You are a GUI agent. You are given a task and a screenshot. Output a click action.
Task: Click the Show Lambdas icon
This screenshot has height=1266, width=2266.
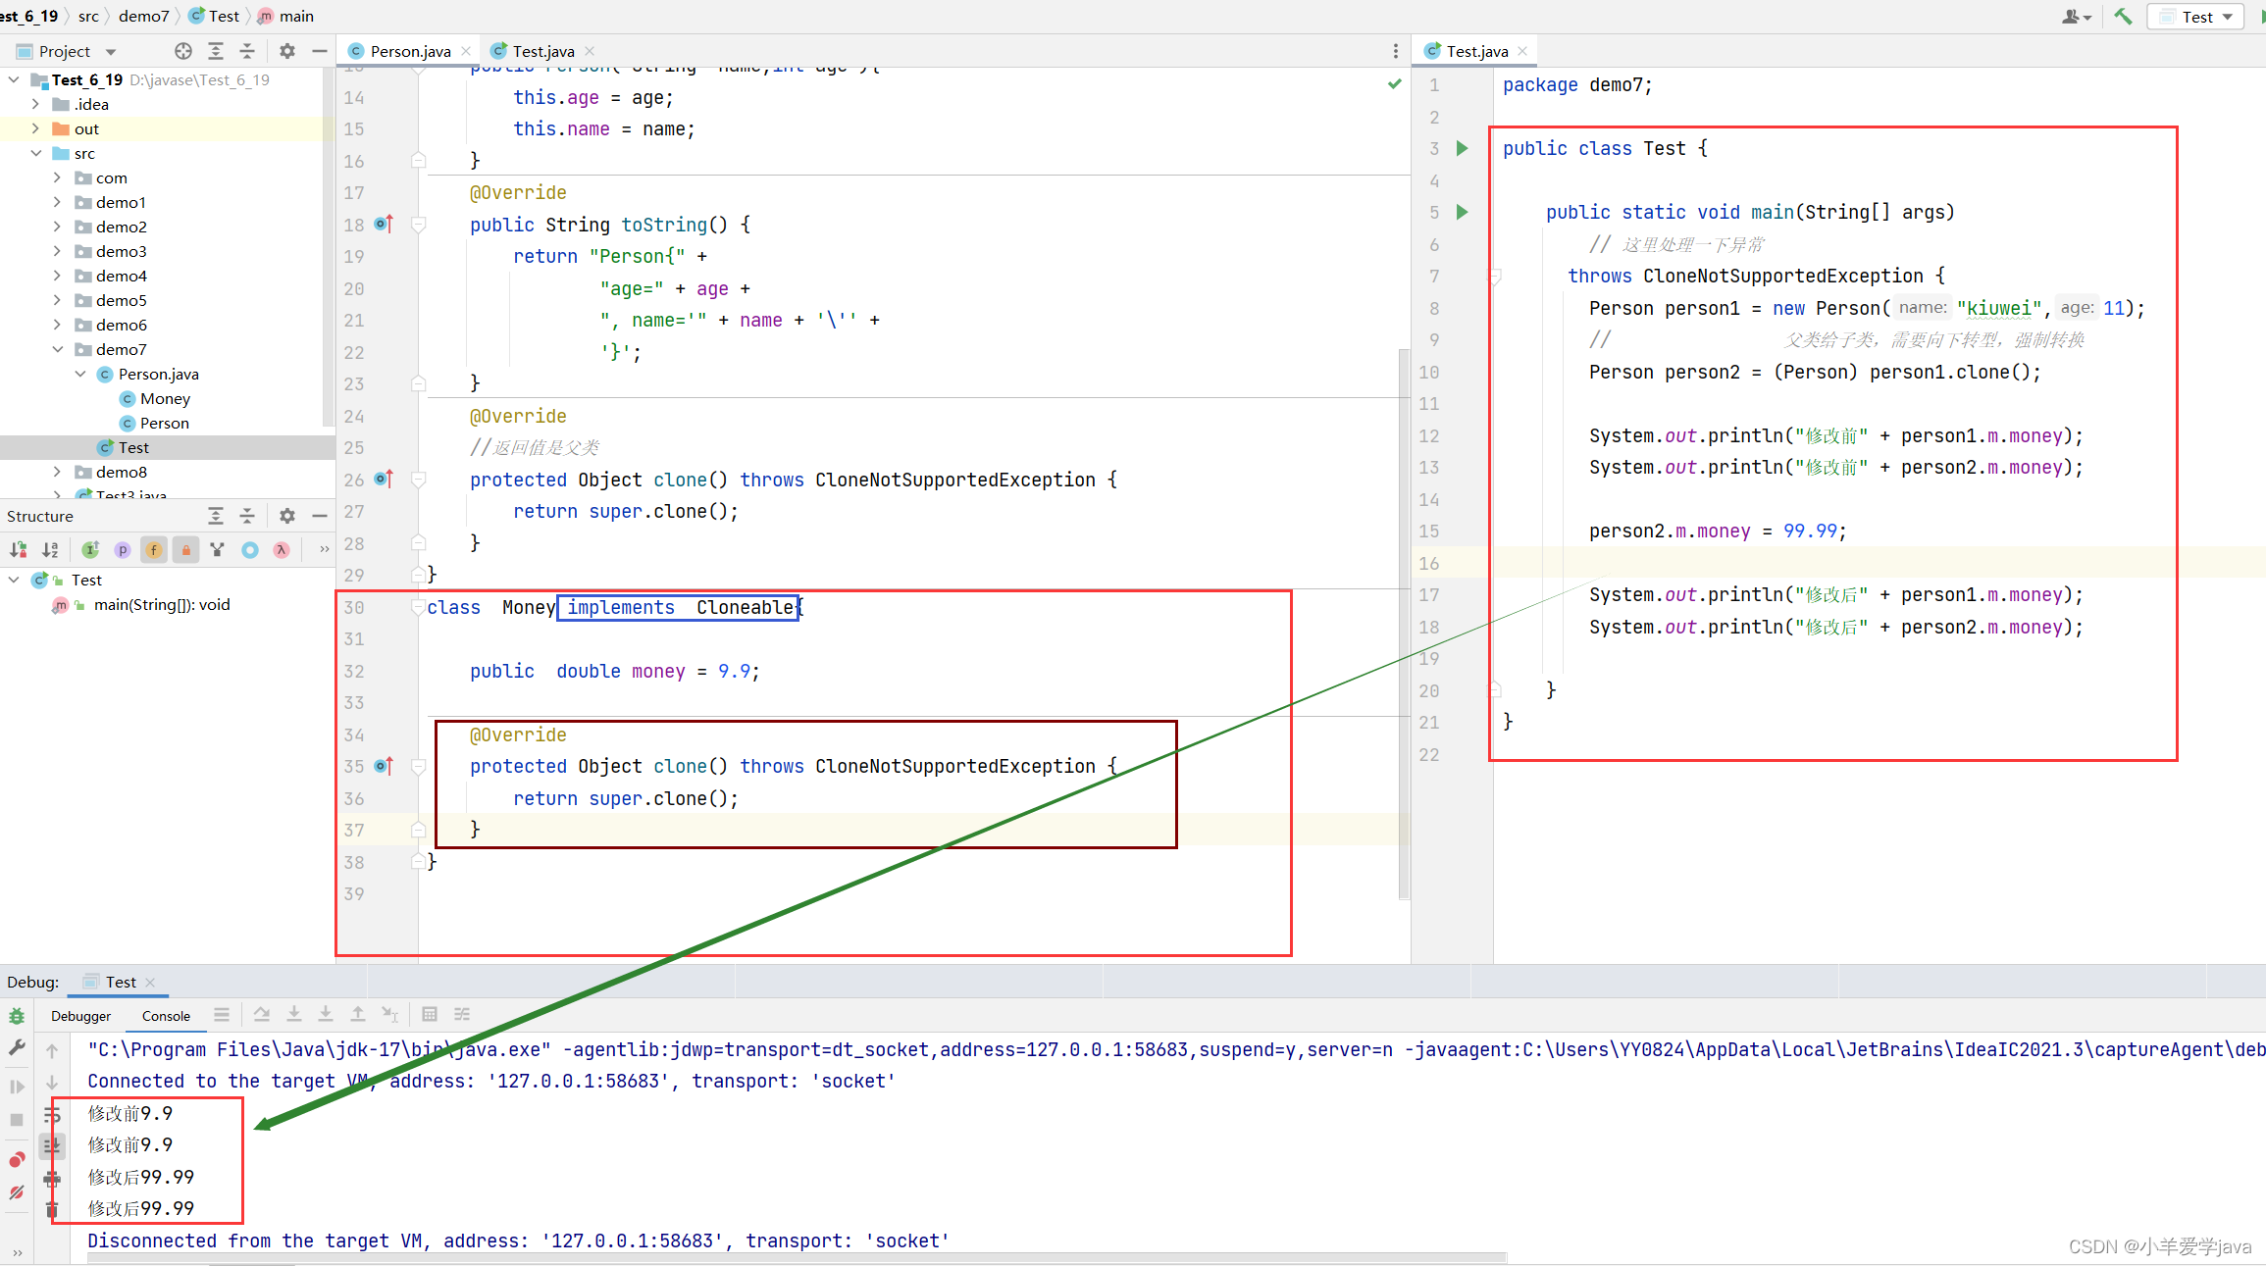pos(282,550)
